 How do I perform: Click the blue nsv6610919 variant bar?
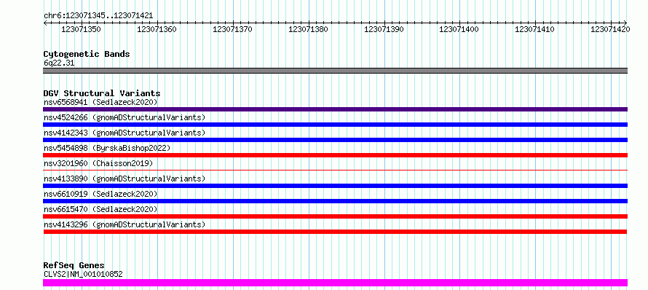click(x=335, y=201)
